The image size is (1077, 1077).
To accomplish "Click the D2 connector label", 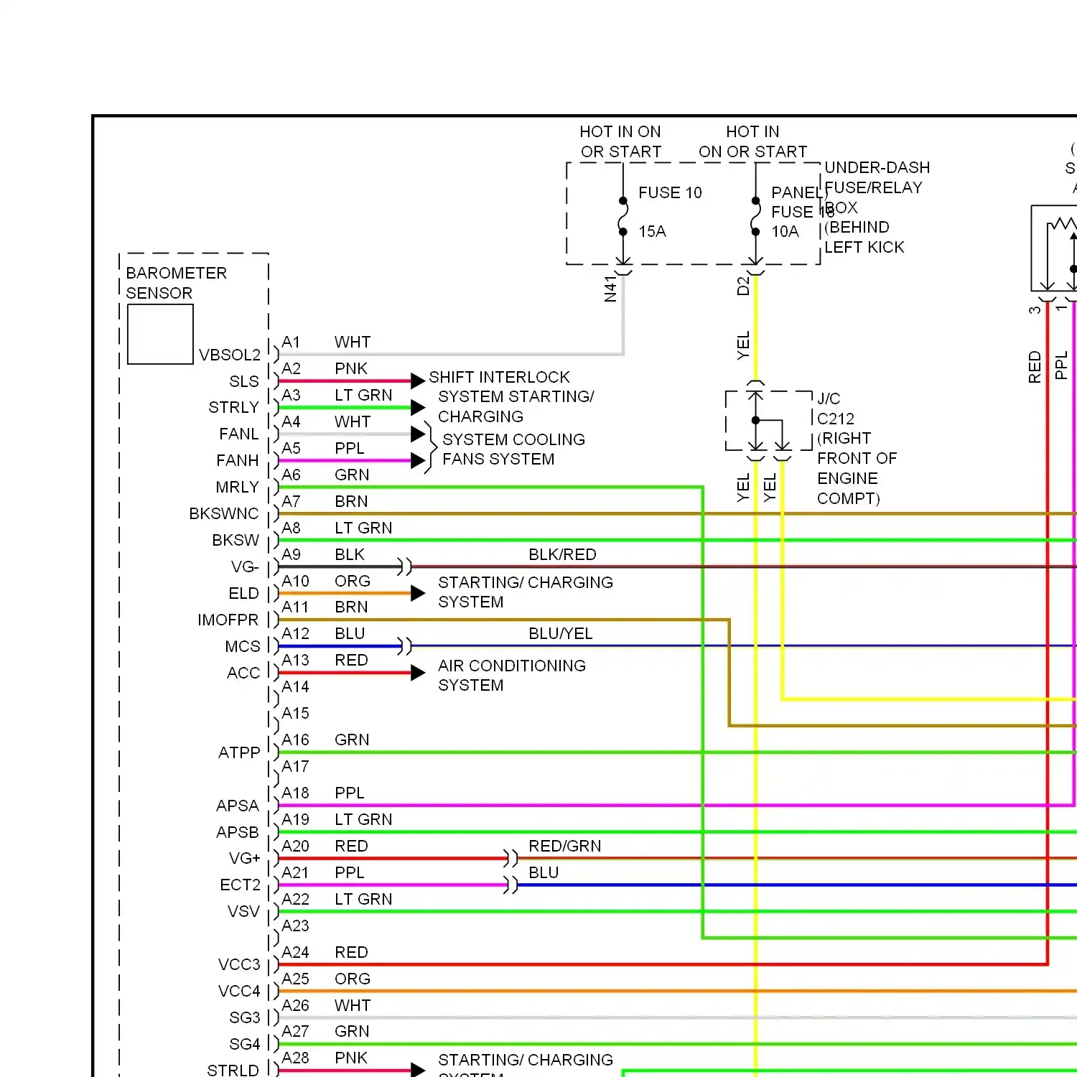I will click(743, 286).
